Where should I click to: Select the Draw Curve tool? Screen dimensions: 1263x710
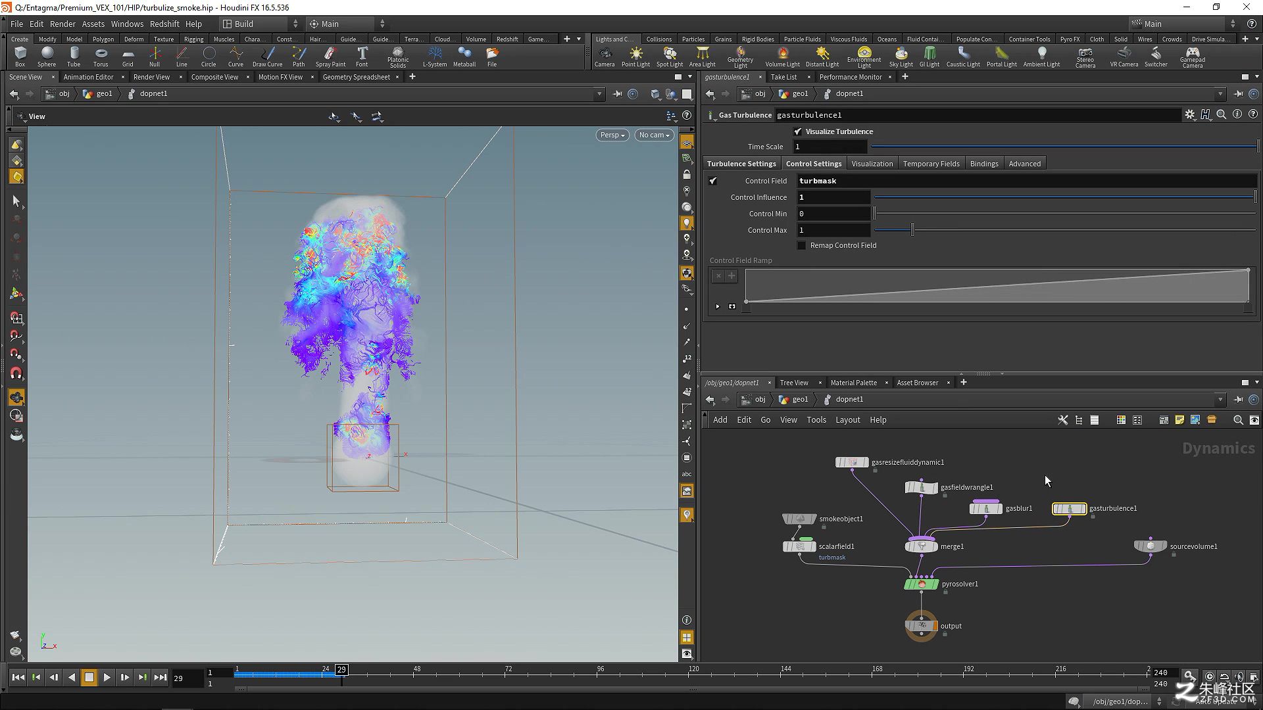[x=267, y=57]
